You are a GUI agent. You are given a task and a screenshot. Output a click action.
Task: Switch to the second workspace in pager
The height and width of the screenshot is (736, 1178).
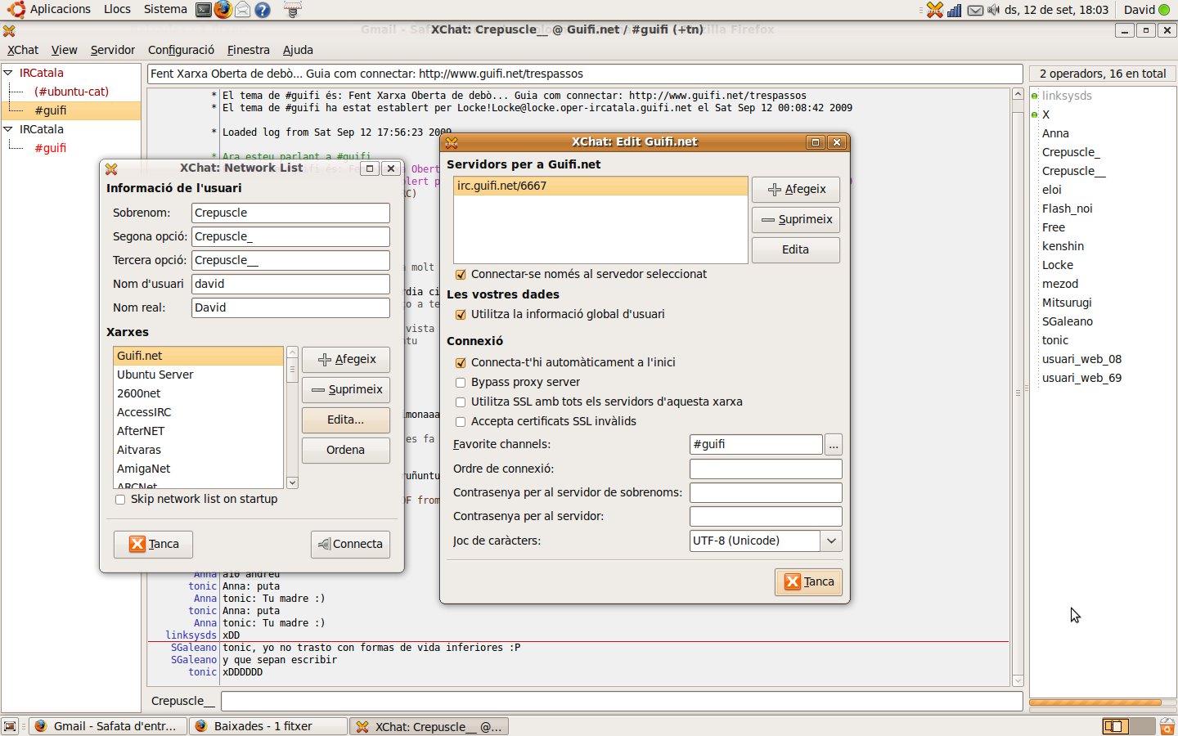(x=1140, y=726)
